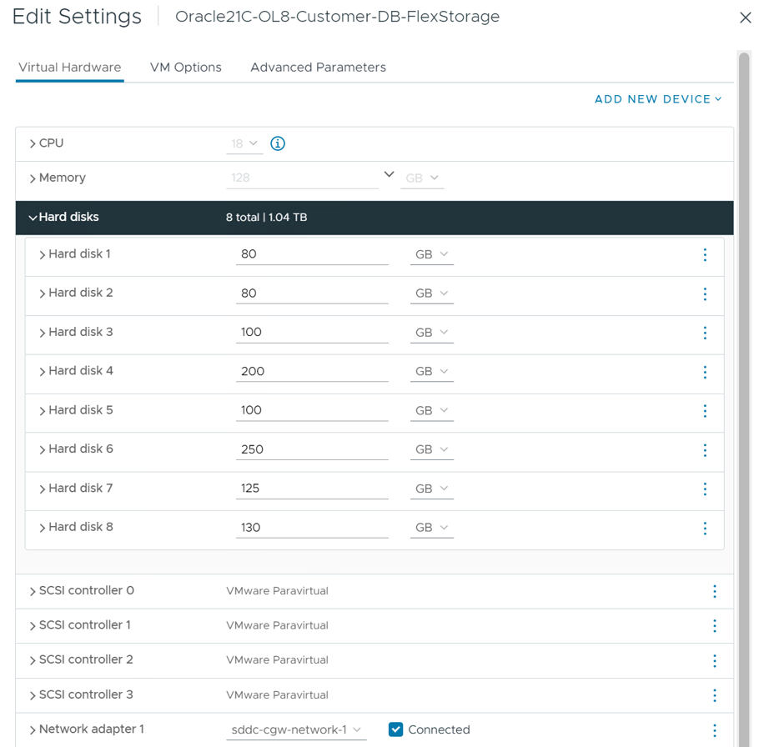This screenshot has width=759, height=747.
Task: Collapse the Hard disks section
Action: 33,218
